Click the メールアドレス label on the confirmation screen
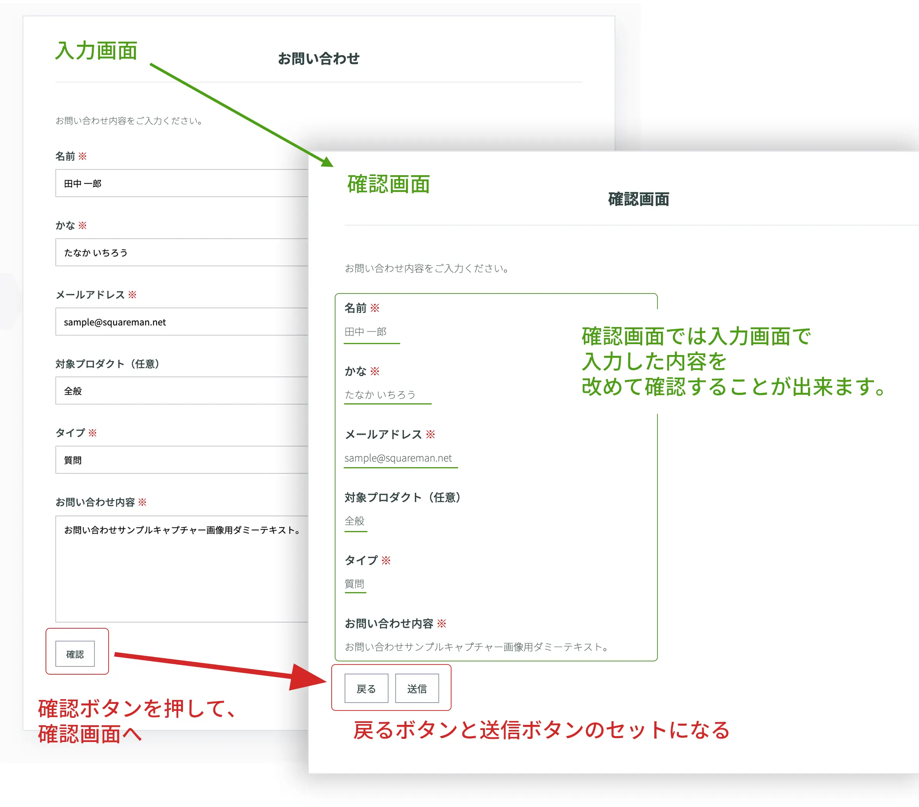 pyautogui.click(x=383, y=434)
